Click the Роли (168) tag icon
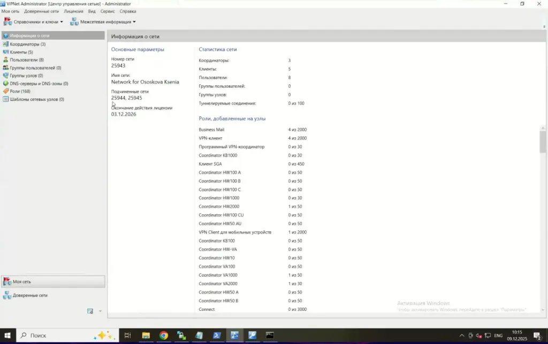Screen dimensions: 548x344 (x=5, y=91)
